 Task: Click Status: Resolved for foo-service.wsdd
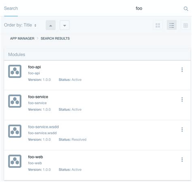click(73, 140)
